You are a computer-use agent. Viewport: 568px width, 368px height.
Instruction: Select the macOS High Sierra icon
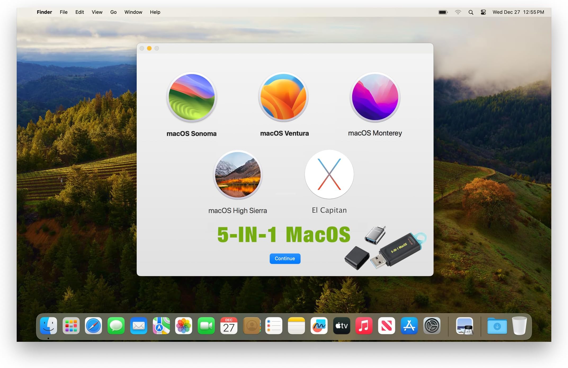[x=238, y=175]
